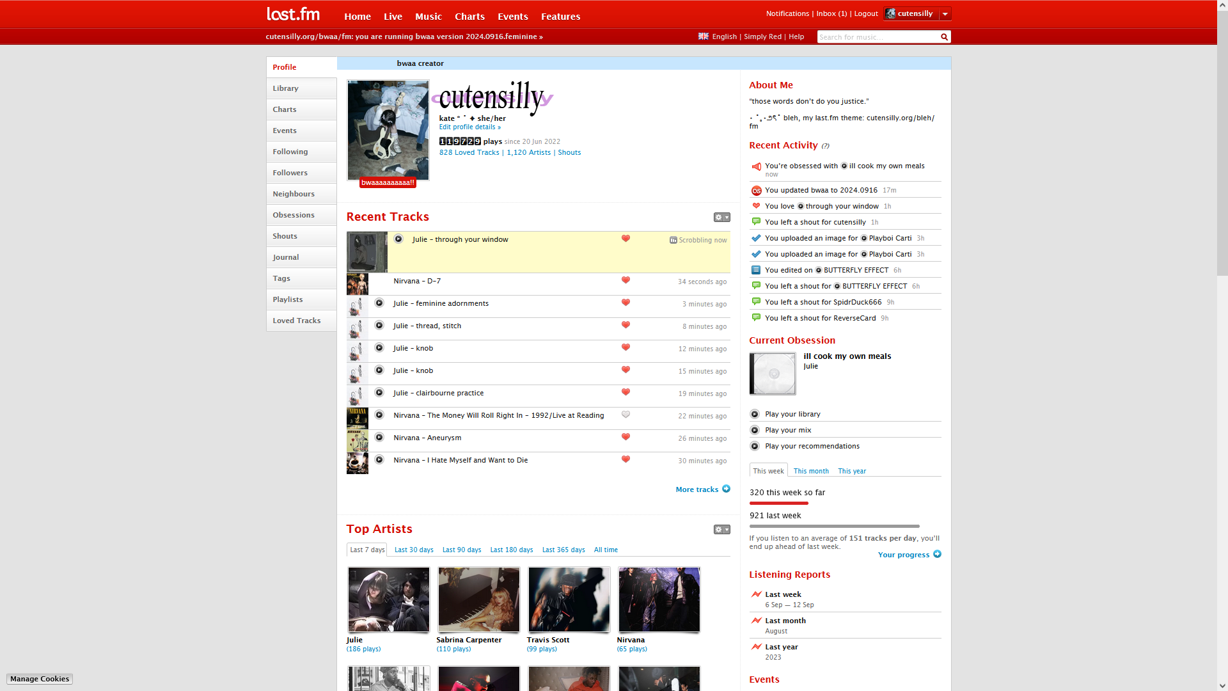1228x691 pixels.
Task: Open the Recent Tracks settings gear dropdown
Action: click(x=721, y=218)
